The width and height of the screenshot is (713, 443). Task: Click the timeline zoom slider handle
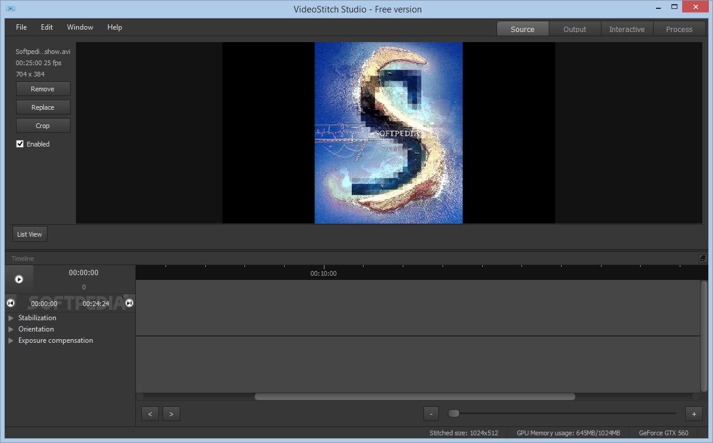(454, 413)
